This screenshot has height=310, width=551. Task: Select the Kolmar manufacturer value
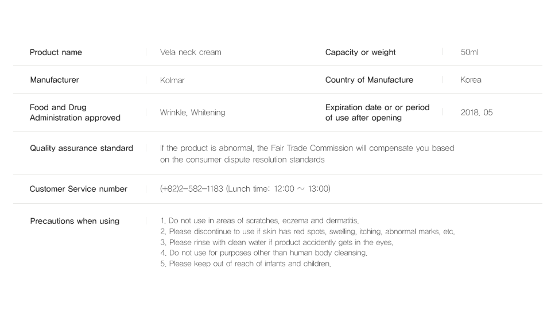click(172, 80)
